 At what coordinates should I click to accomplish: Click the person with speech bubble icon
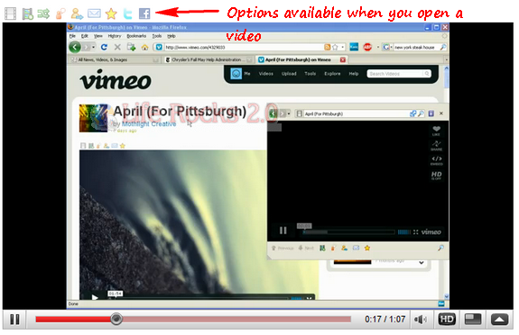(x=60, y=14)
